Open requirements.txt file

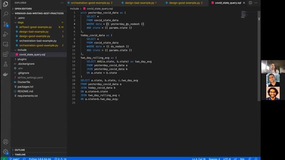pos(28,96)
